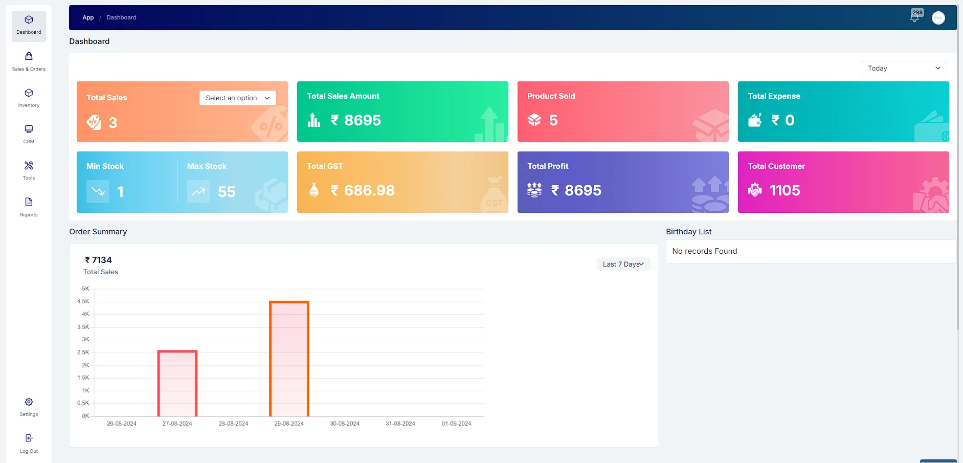
Task: Select the Dashboard breadcrumb item
Action: [x=121, y=17]
